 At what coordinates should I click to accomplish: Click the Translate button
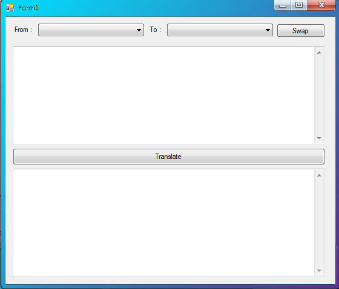click(x=169, y=157)
